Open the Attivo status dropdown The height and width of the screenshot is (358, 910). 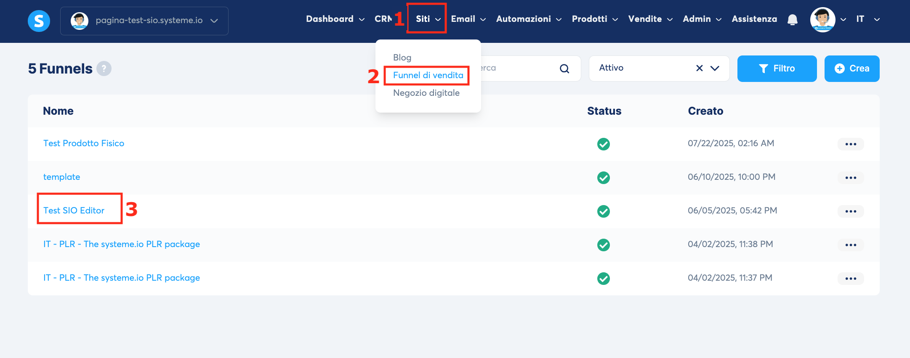tap(715, 68)
